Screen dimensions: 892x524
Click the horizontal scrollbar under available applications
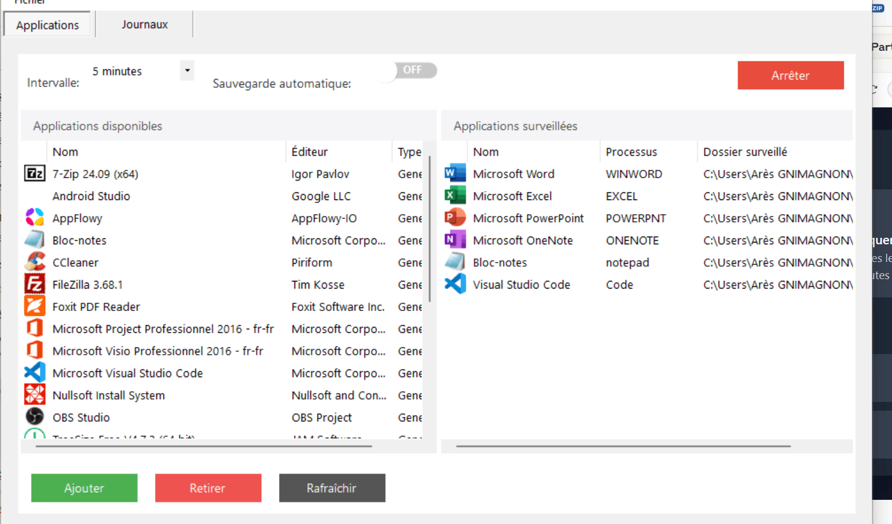(x=204, y=446)
